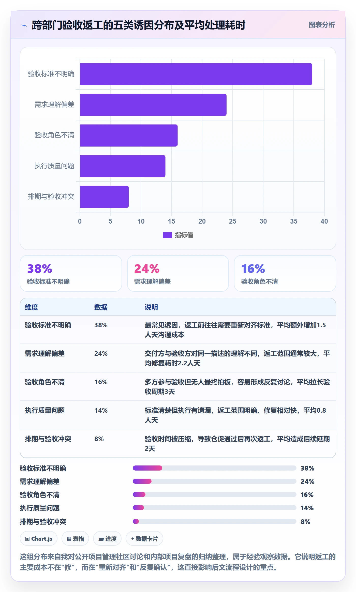Select the 14% cell in the table
Viewport: 356px width, 592px height.
101,410
